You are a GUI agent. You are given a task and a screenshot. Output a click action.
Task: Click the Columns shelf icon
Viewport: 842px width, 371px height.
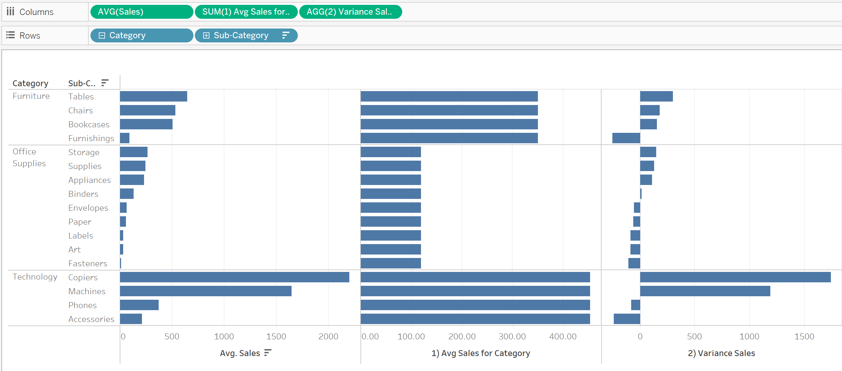[x=10, y=12]
